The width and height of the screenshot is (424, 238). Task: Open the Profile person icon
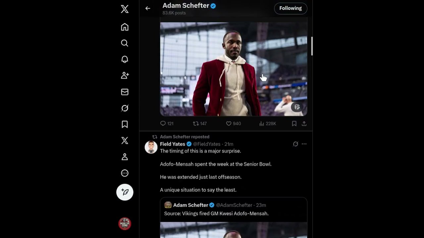tap(125, 157)
